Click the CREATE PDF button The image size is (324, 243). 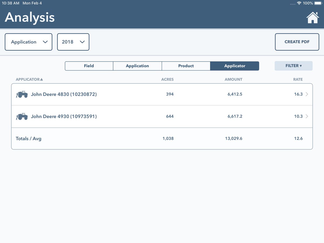tap(297, 42)
